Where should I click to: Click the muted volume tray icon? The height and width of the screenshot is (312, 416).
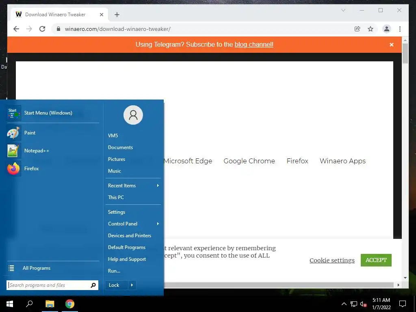[x=363, y=304]
